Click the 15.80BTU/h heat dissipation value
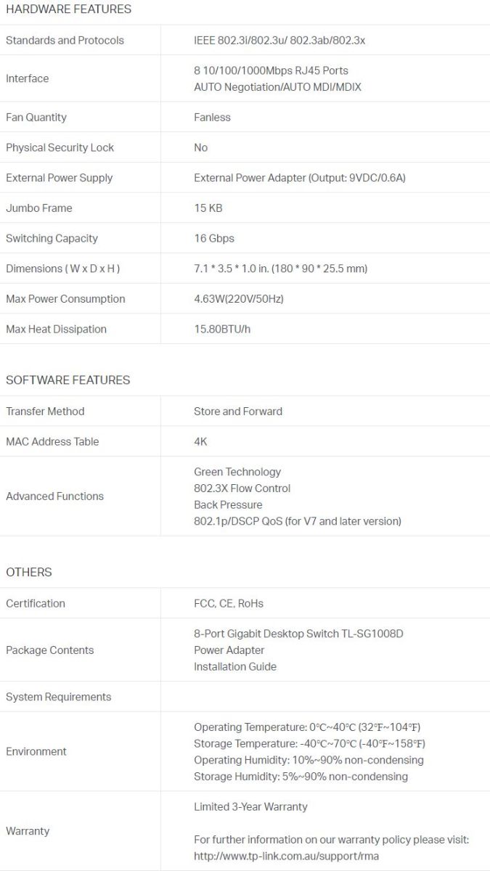This screenshot has height=871, width=490. point(223,330)
